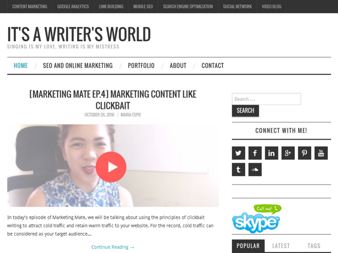Switch to the Tags tab

314,246
